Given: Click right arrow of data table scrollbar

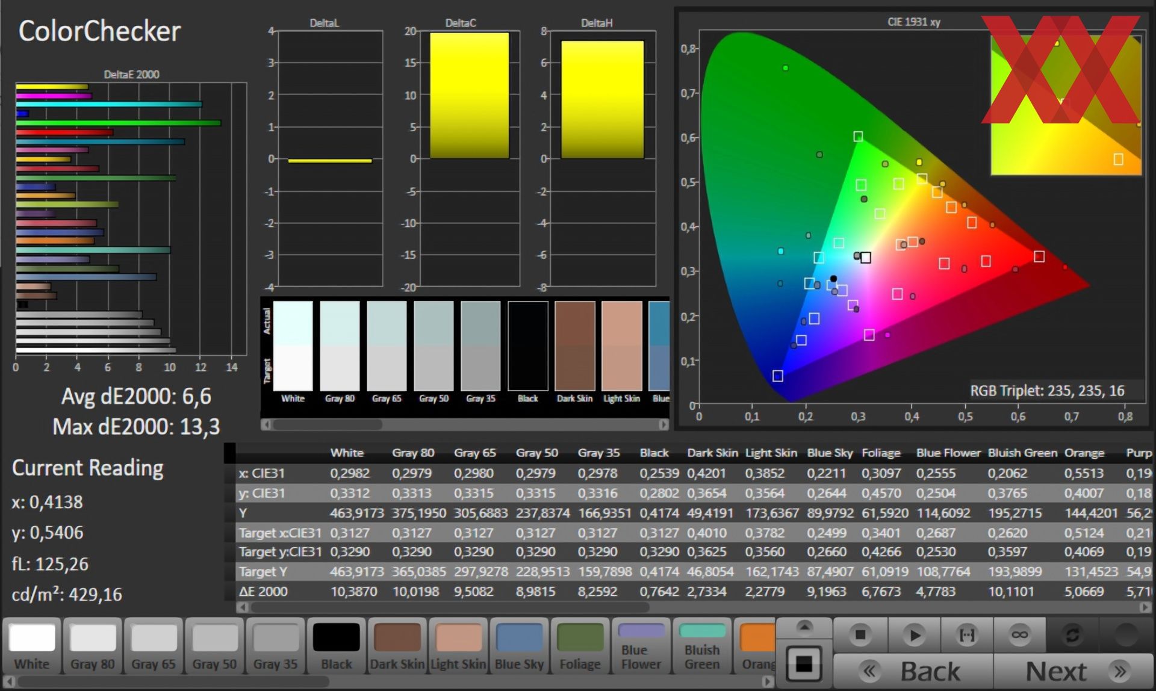Looking at the screenshot, I should [x=1146, y=608].
